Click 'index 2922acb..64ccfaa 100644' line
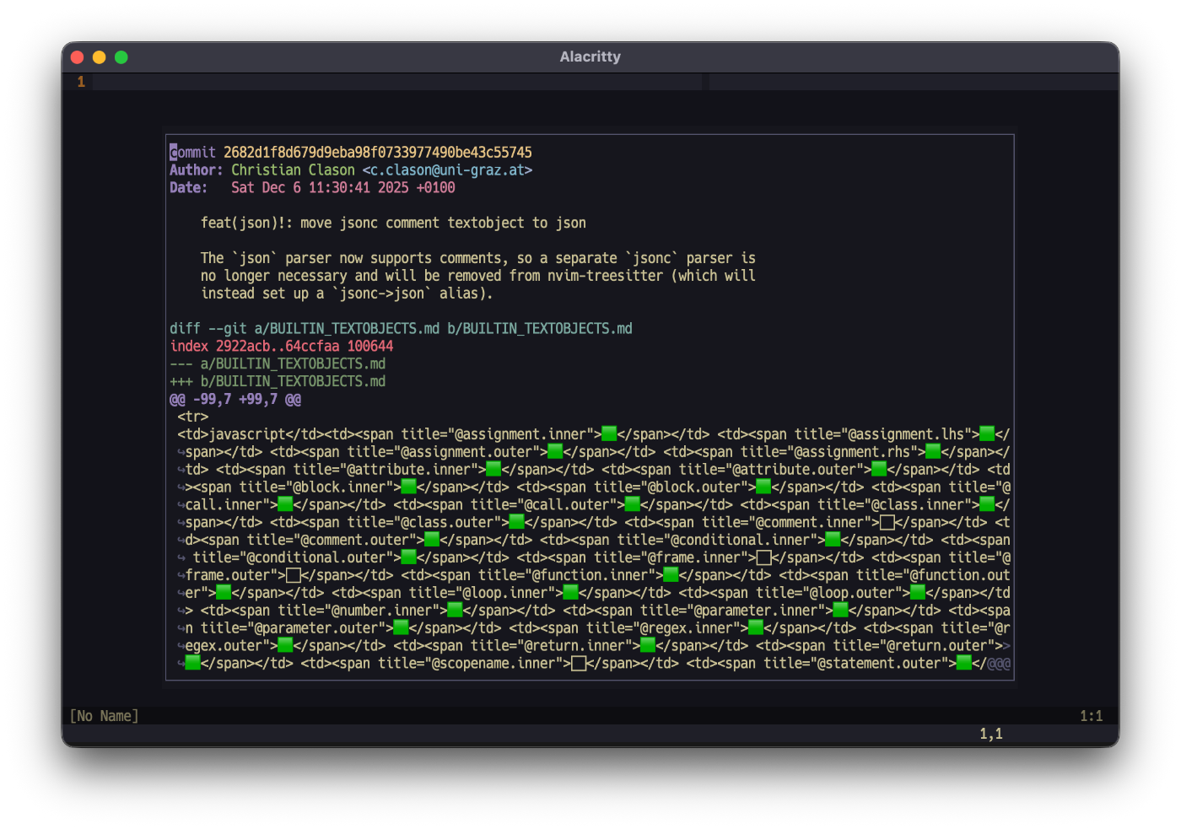 pos(282,347)
